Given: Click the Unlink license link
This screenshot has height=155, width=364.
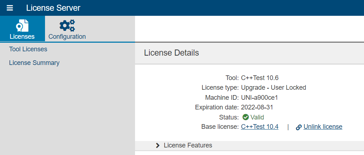Looking at the screenshot, I should point(323,127).
